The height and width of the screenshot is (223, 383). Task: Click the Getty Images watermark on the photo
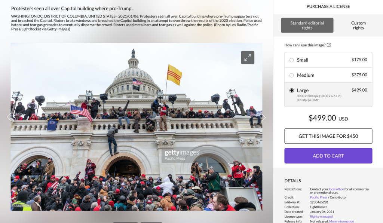[182, 155]
